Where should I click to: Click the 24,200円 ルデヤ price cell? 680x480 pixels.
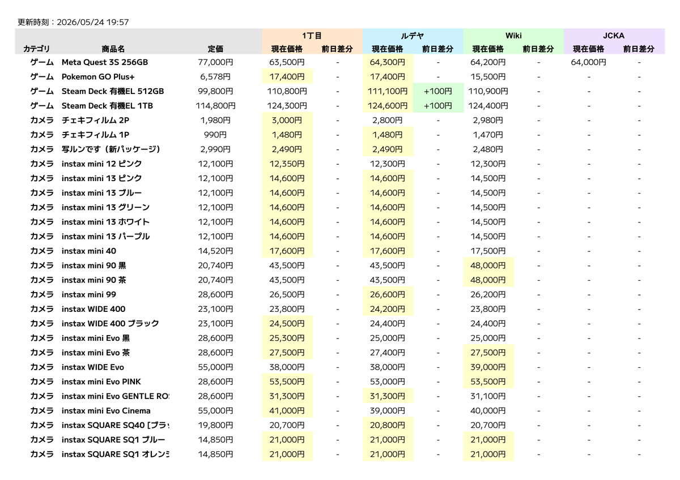click(x=388, y=309)
